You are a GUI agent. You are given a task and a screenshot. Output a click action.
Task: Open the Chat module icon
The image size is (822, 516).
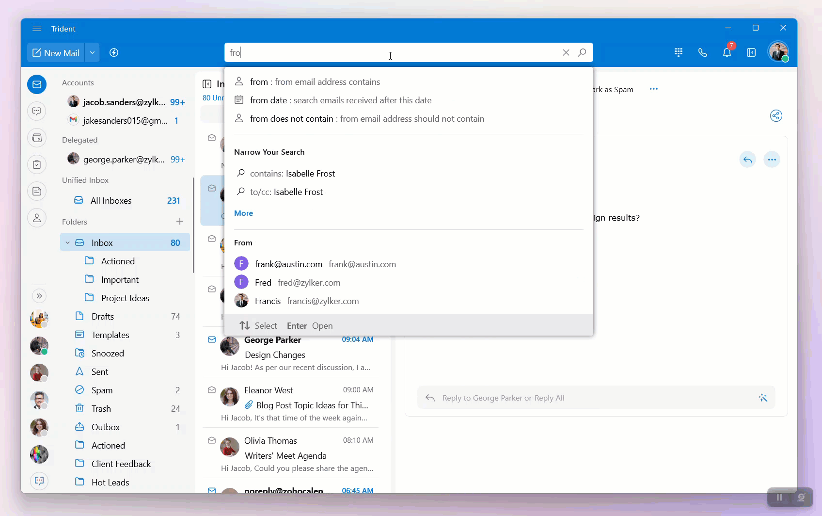tap(37, 111)
